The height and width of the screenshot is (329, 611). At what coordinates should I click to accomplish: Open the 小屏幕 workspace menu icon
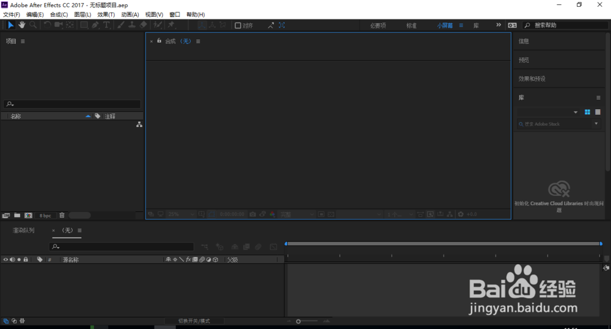pos(461,25)
